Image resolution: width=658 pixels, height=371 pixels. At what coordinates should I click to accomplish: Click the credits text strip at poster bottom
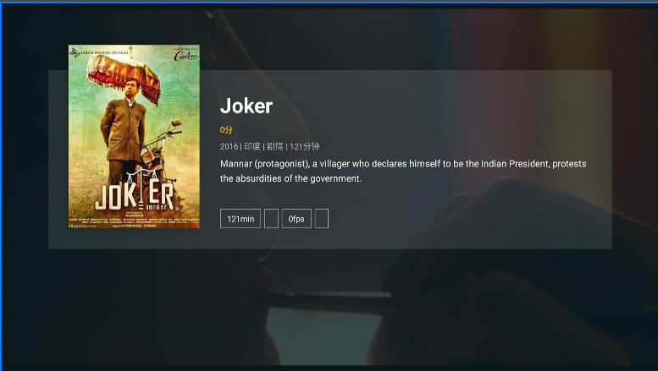[135, 221]
